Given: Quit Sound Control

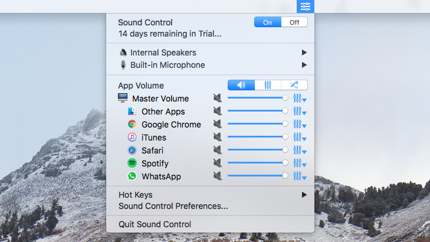Looking at the screenshot, I should coord(155,224).
